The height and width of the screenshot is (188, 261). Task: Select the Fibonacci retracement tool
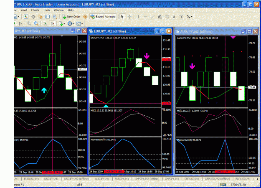(167, 17)
